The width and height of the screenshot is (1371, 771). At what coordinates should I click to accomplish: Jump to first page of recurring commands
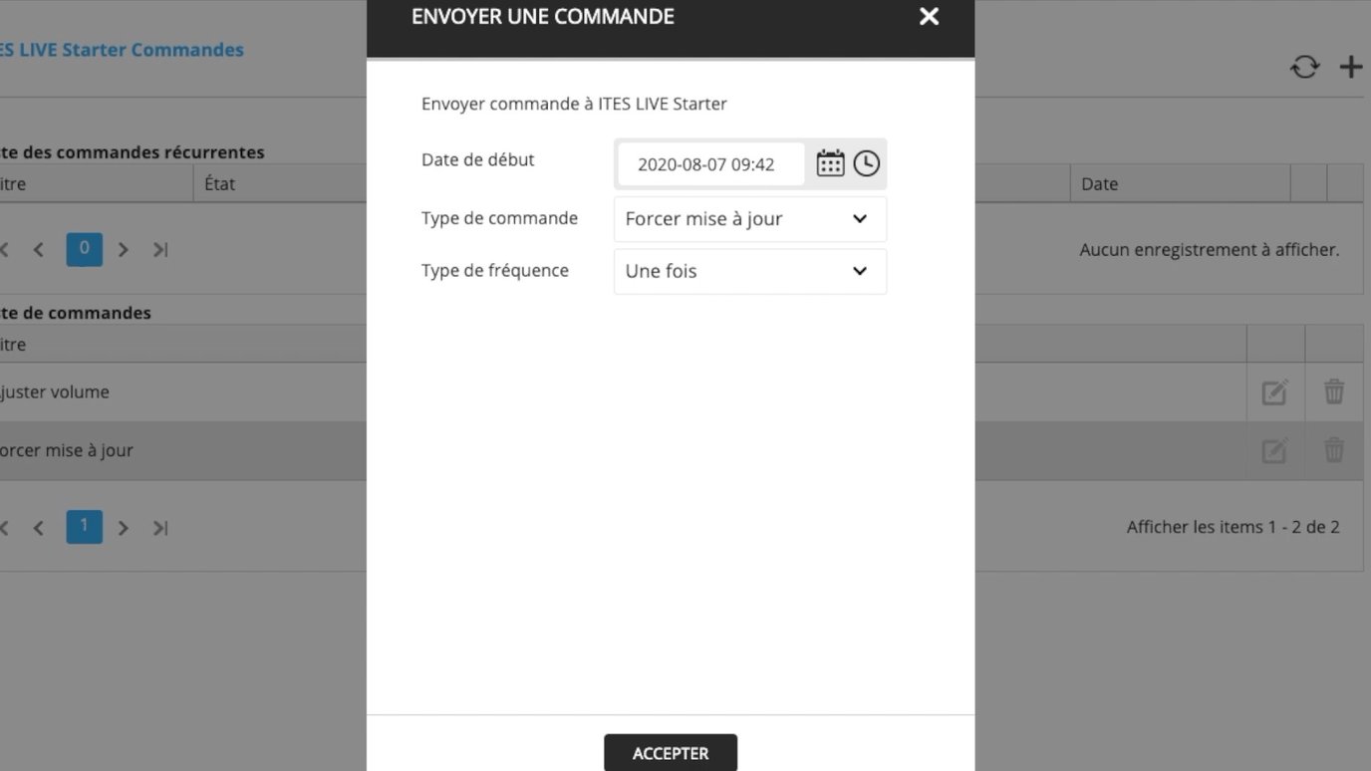pyautogui.click(x=5, y=249)
